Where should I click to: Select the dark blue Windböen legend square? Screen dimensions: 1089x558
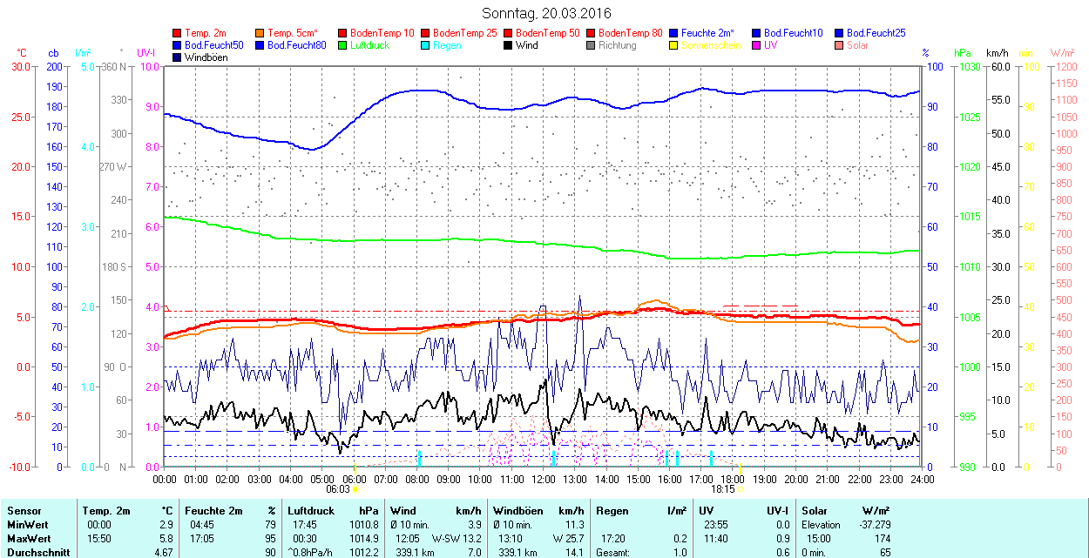pos(178,57)
